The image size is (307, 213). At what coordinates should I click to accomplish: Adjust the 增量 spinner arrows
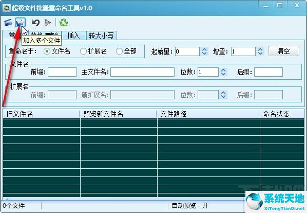260,51
